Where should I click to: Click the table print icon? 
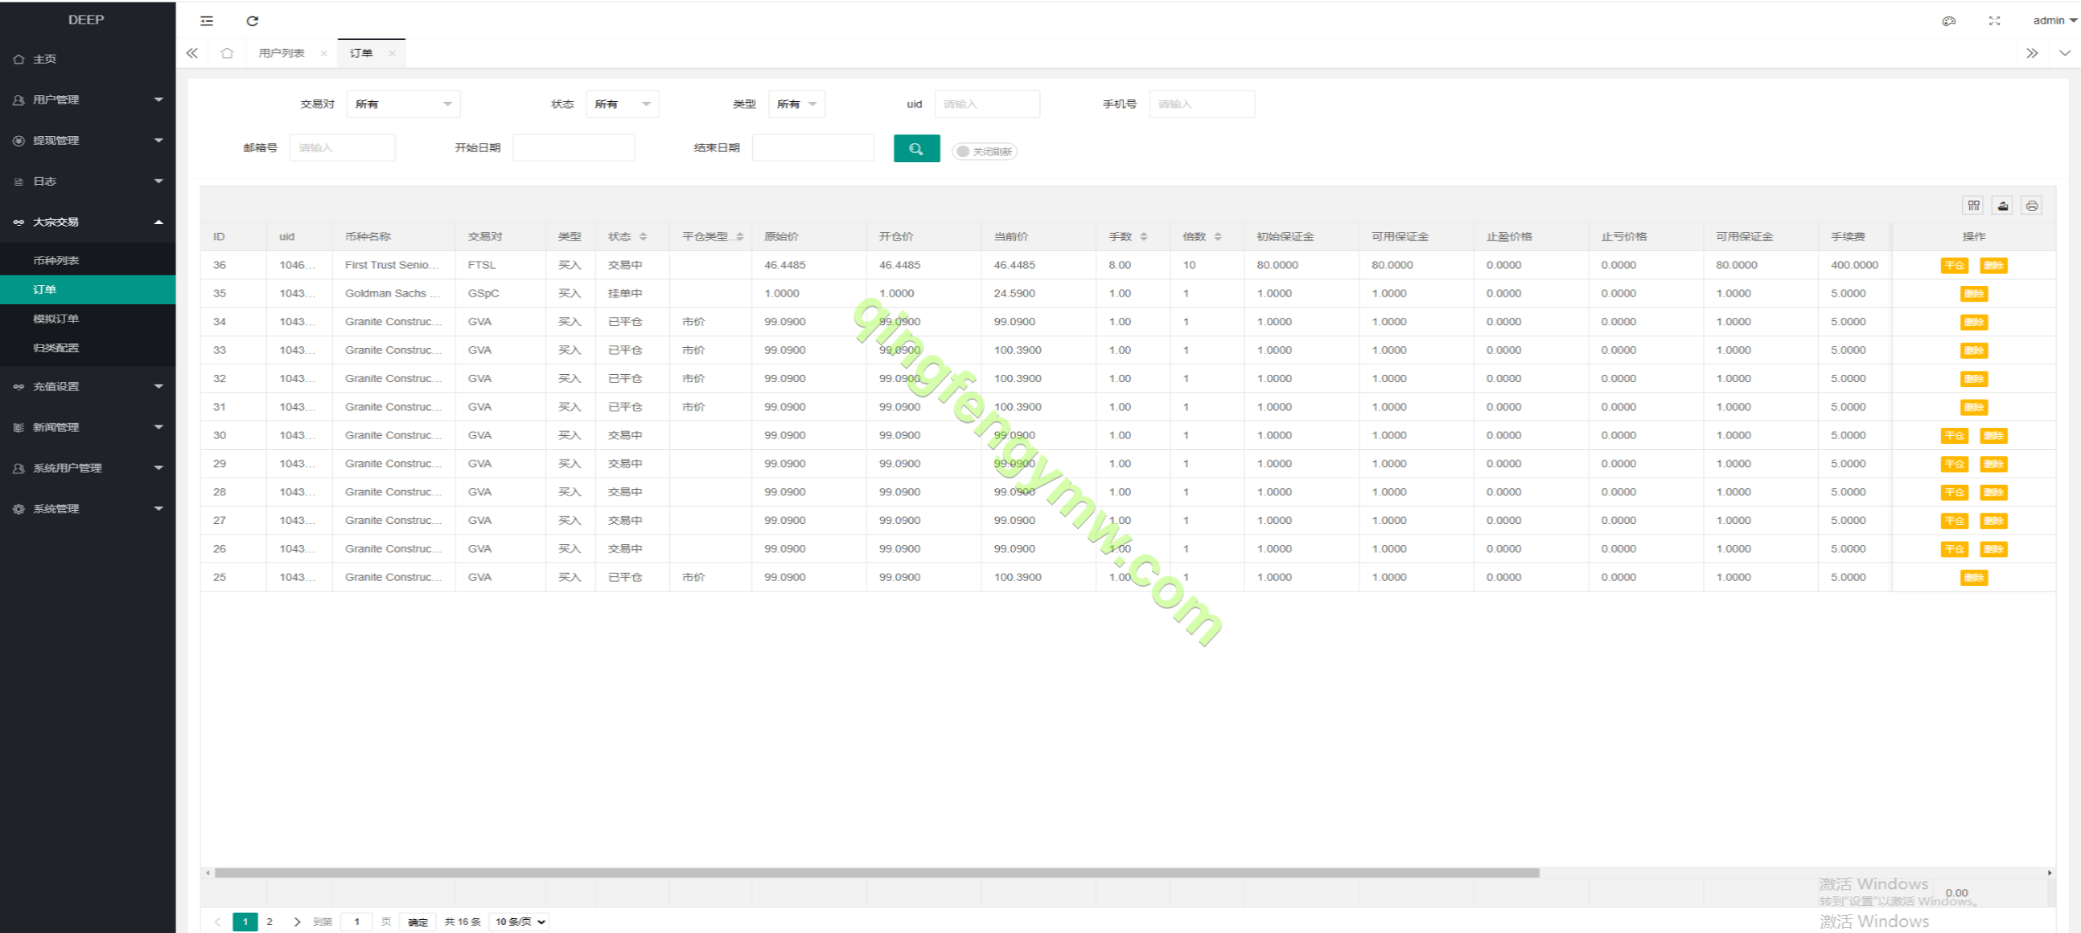(x=2031, y=206)
